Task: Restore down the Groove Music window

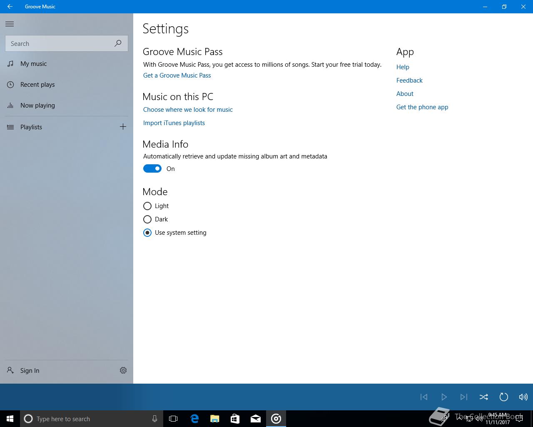Action: pyautogui.click(x=504, y=7)
